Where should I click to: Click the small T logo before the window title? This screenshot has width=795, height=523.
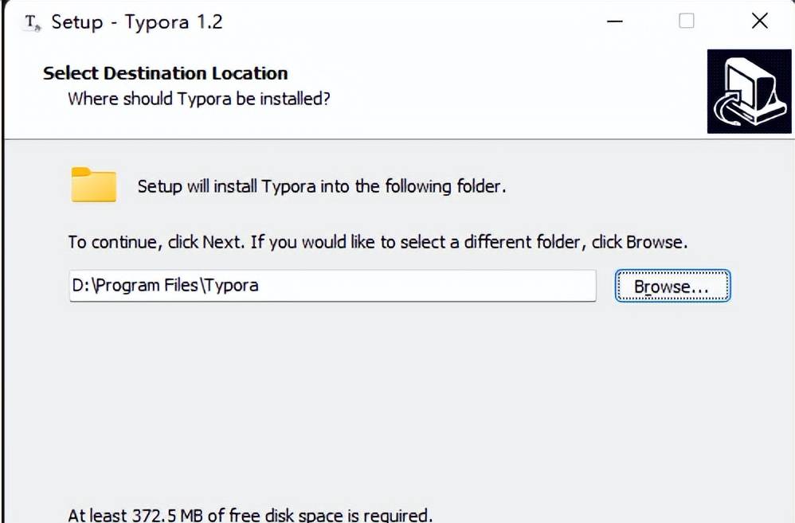click(29, 24)
